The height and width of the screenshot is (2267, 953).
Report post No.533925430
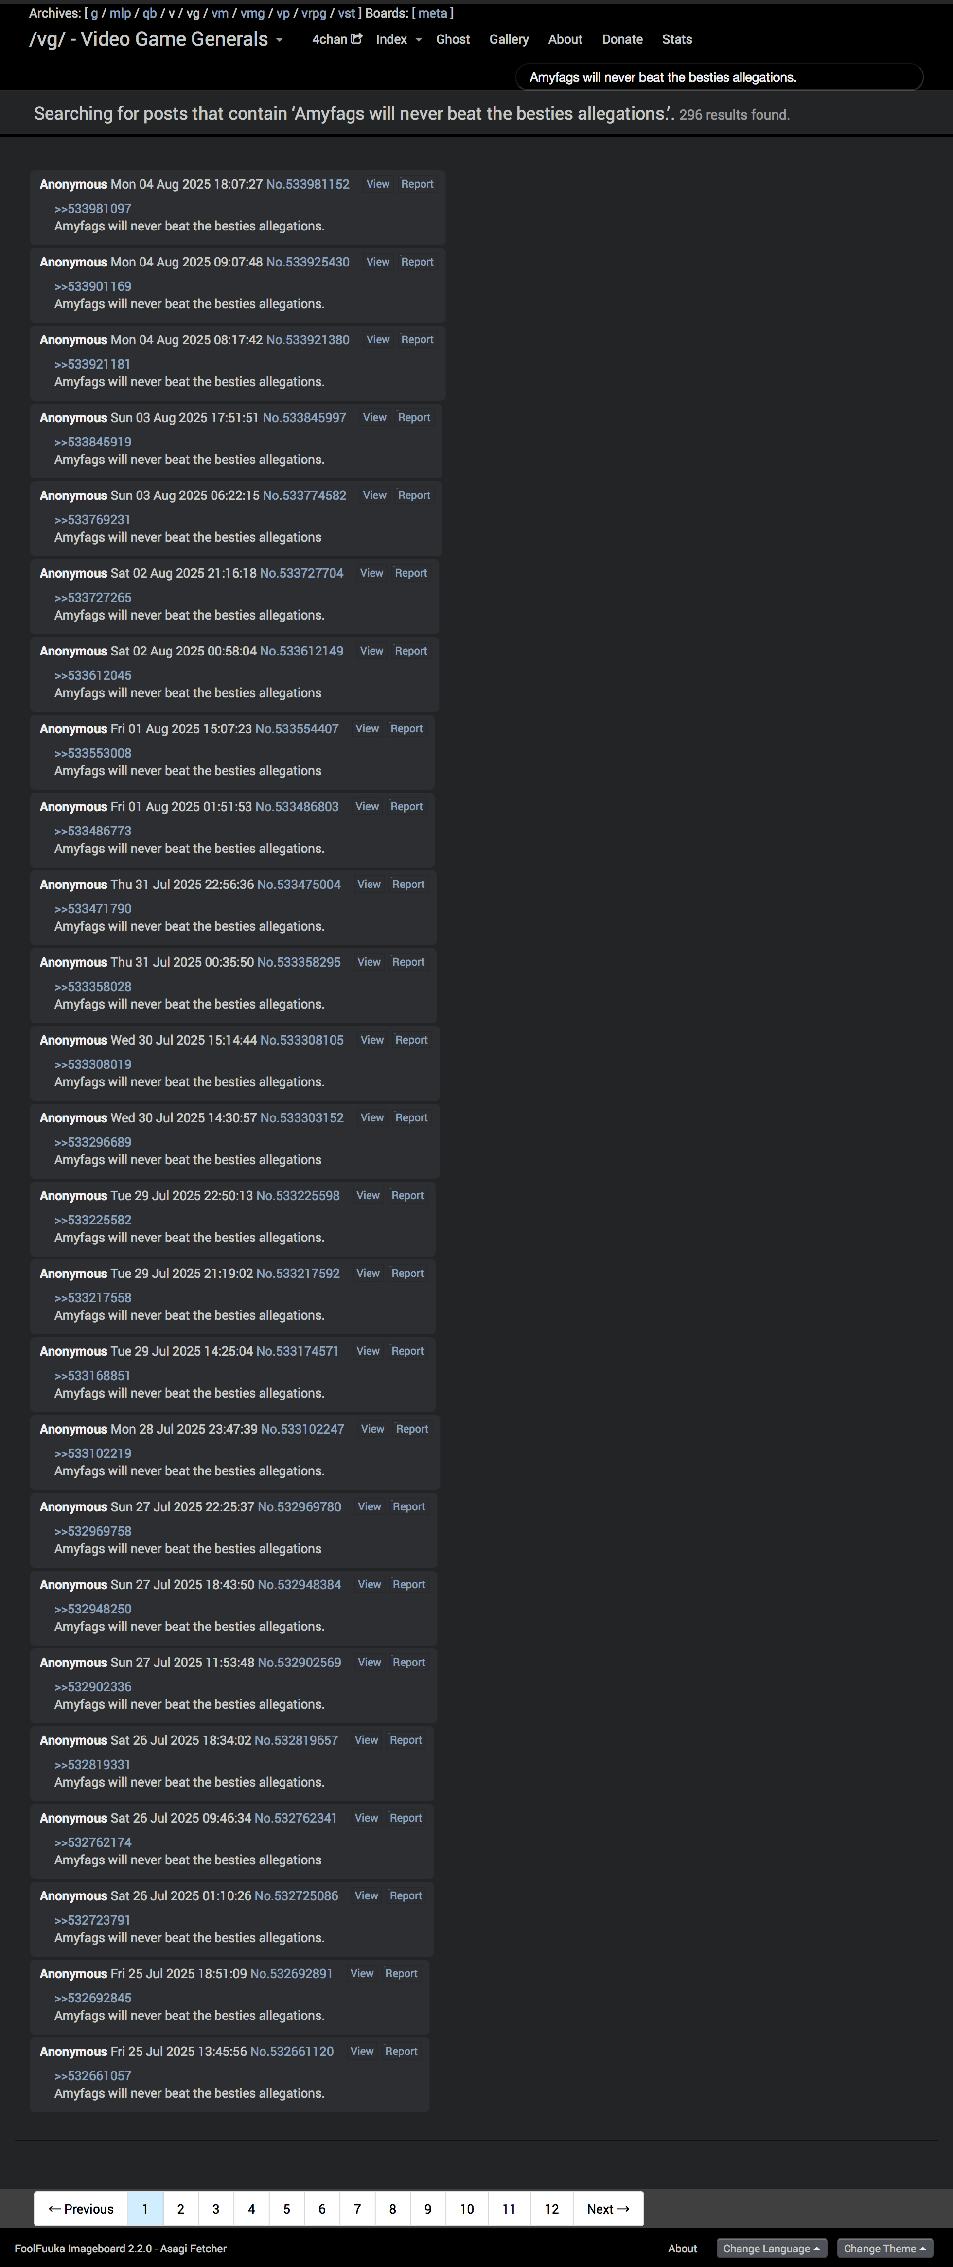coord(417,262)
